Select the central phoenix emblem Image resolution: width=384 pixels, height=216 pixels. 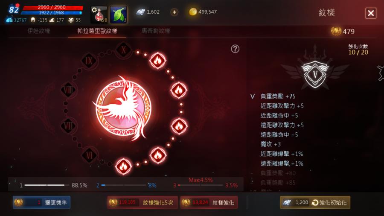pos(123,108)
